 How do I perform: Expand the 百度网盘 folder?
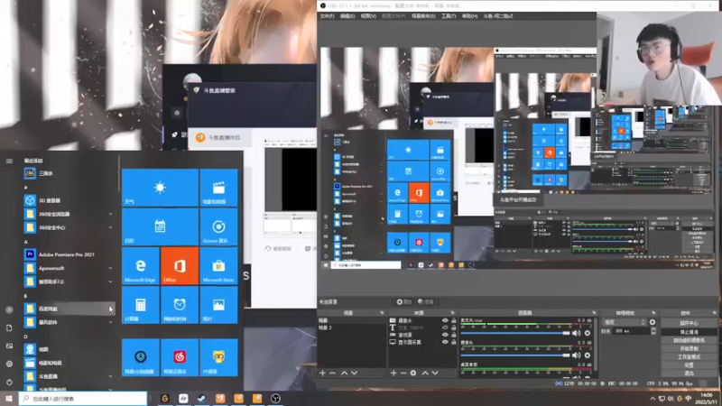point(110,309)
